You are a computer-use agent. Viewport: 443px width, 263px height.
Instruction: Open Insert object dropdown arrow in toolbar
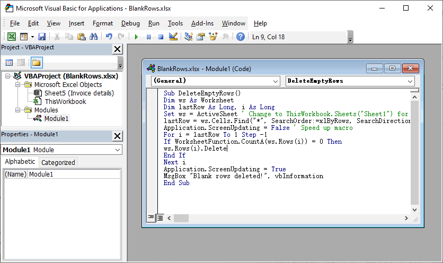click(32, 37)
